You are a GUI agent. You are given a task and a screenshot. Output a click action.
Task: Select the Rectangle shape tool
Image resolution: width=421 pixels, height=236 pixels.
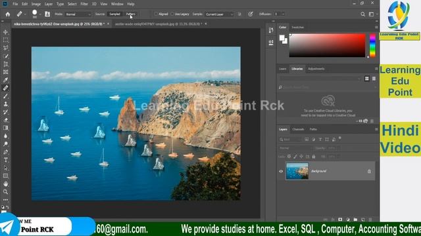[x=5, y=176]
